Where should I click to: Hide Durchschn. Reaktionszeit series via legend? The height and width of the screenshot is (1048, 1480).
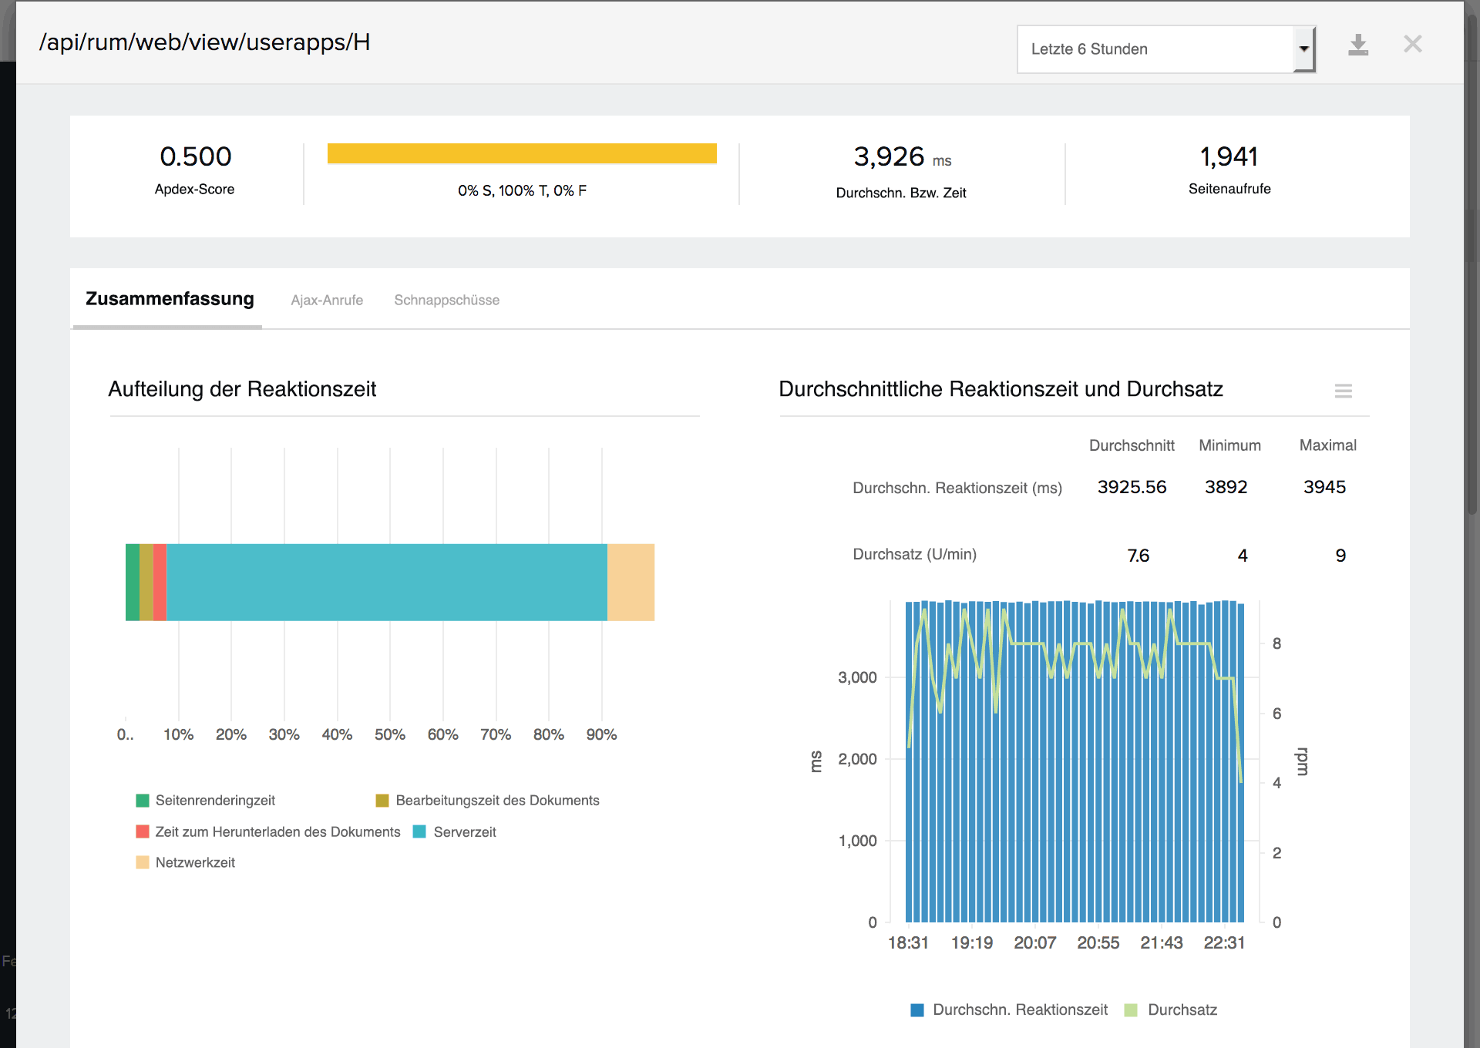pyautogui.click(x=1018, y=1009)
